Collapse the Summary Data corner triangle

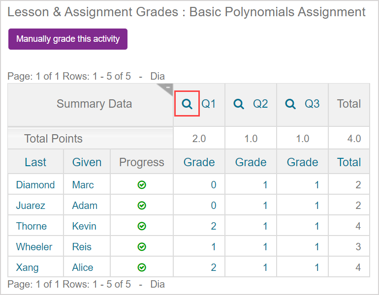(x=167, y=88)
